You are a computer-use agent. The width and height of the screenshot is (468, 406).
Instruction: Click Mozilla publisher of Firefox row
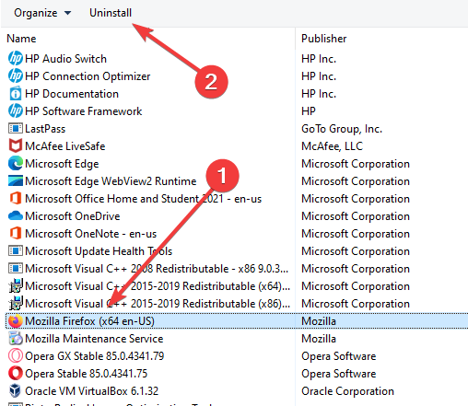[x=319, y=321]
